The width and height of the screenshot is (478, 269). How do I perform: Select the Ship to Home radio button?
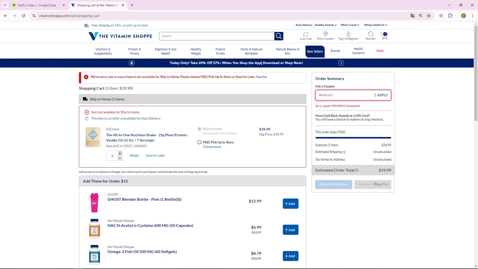199,129
